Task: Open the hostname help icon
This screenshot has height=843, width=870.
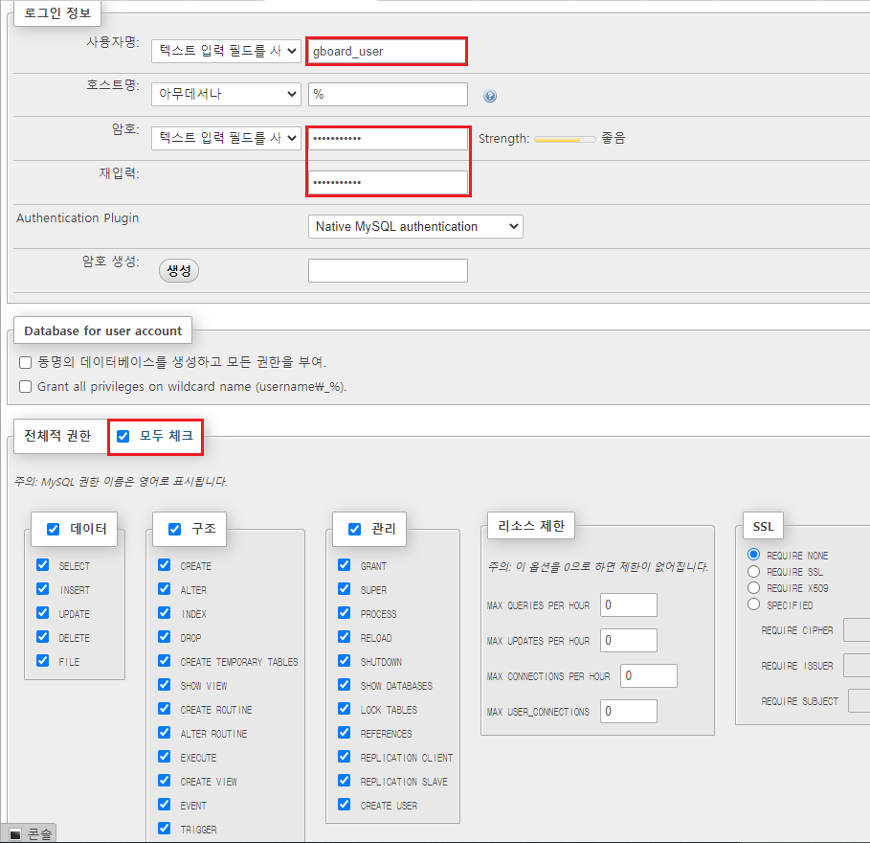Action: pos(489,96)
